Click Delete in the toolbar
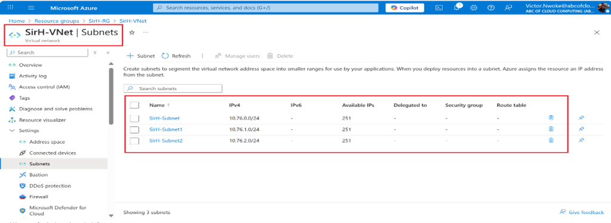This screenshot has width=611, height=223. pos(280,56)
